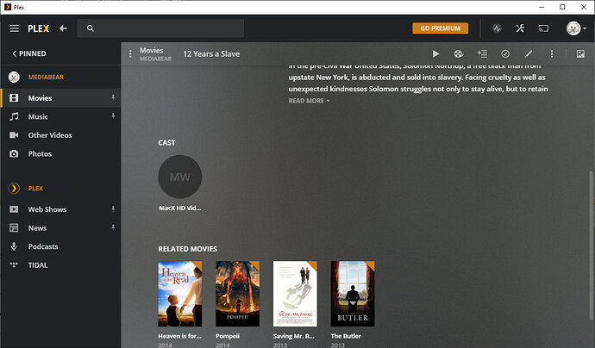
Task: Click the News newspaper icon
Action: pyautogui.click(x=14, y=227)
